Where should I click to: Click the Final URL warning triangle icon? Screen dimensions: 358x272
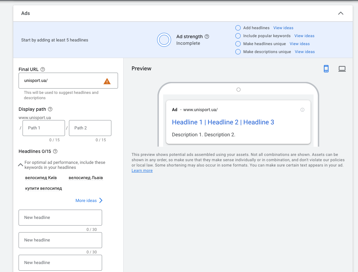tap(107, 81)
